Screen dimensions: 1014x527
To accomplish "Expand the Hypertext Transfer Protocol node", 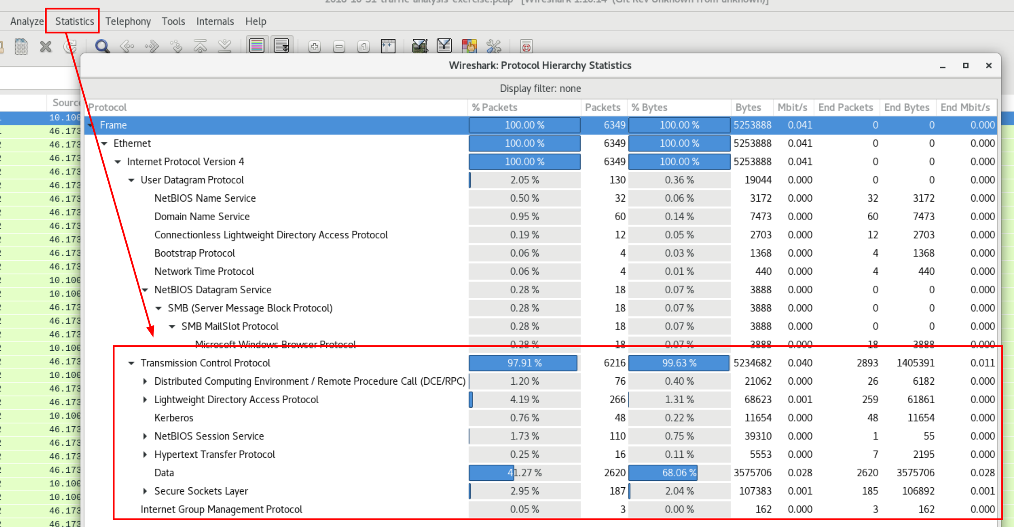I will click(145, 454).
